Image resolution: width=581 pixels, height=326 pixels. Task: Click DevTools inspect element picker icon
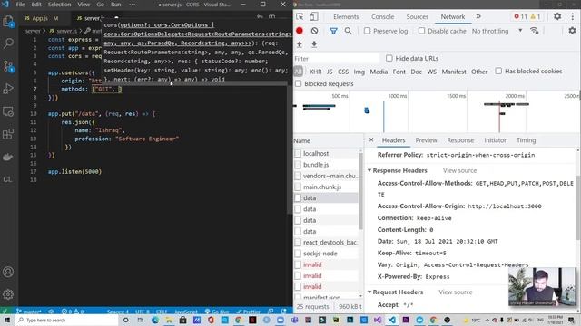[x=300, y=16]
